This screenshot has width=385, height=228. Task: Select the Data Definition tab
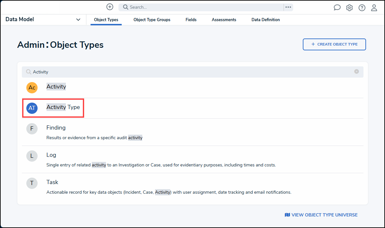[265, 20]
